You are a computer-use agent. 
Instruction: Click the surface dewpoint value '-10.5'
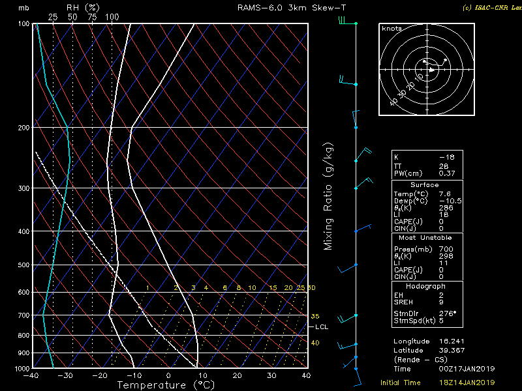[450, 201]
